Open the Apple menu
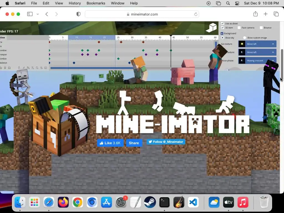This screenshot has height=213, width=284. click(7, 3)
